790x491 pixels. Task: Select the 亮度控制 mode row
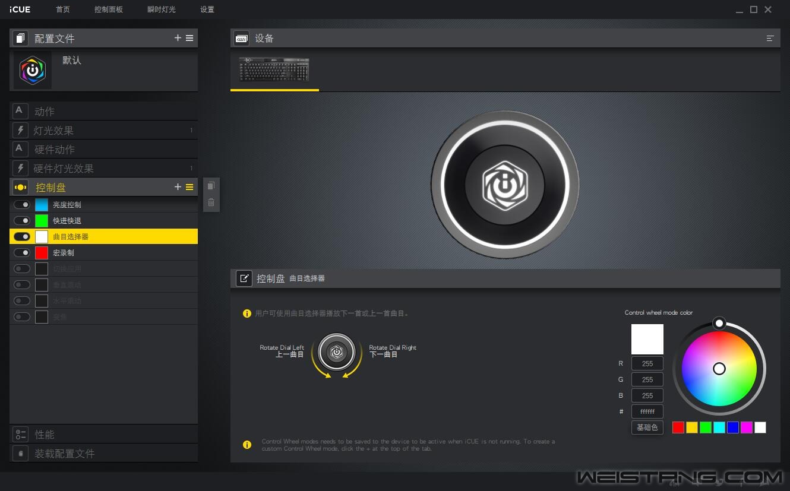tap(103, 204)
